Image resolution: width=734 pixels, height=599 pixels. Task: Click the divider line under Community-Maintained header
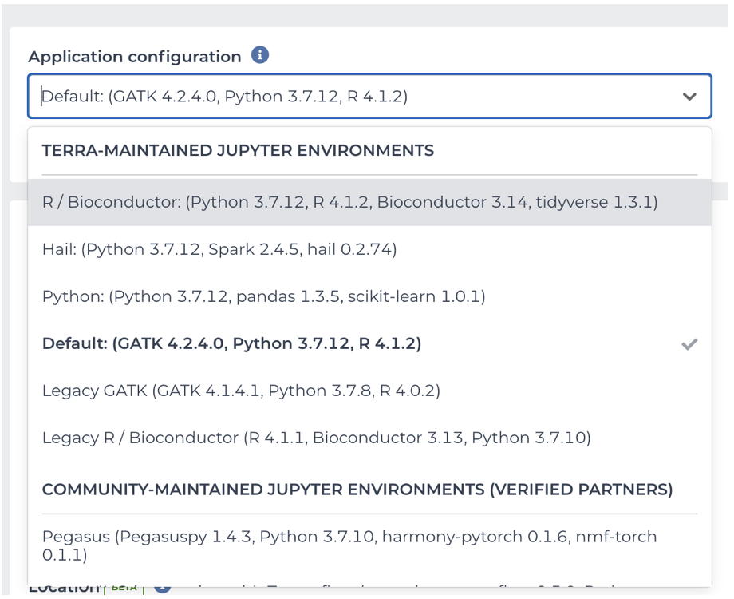pos(369,514)
